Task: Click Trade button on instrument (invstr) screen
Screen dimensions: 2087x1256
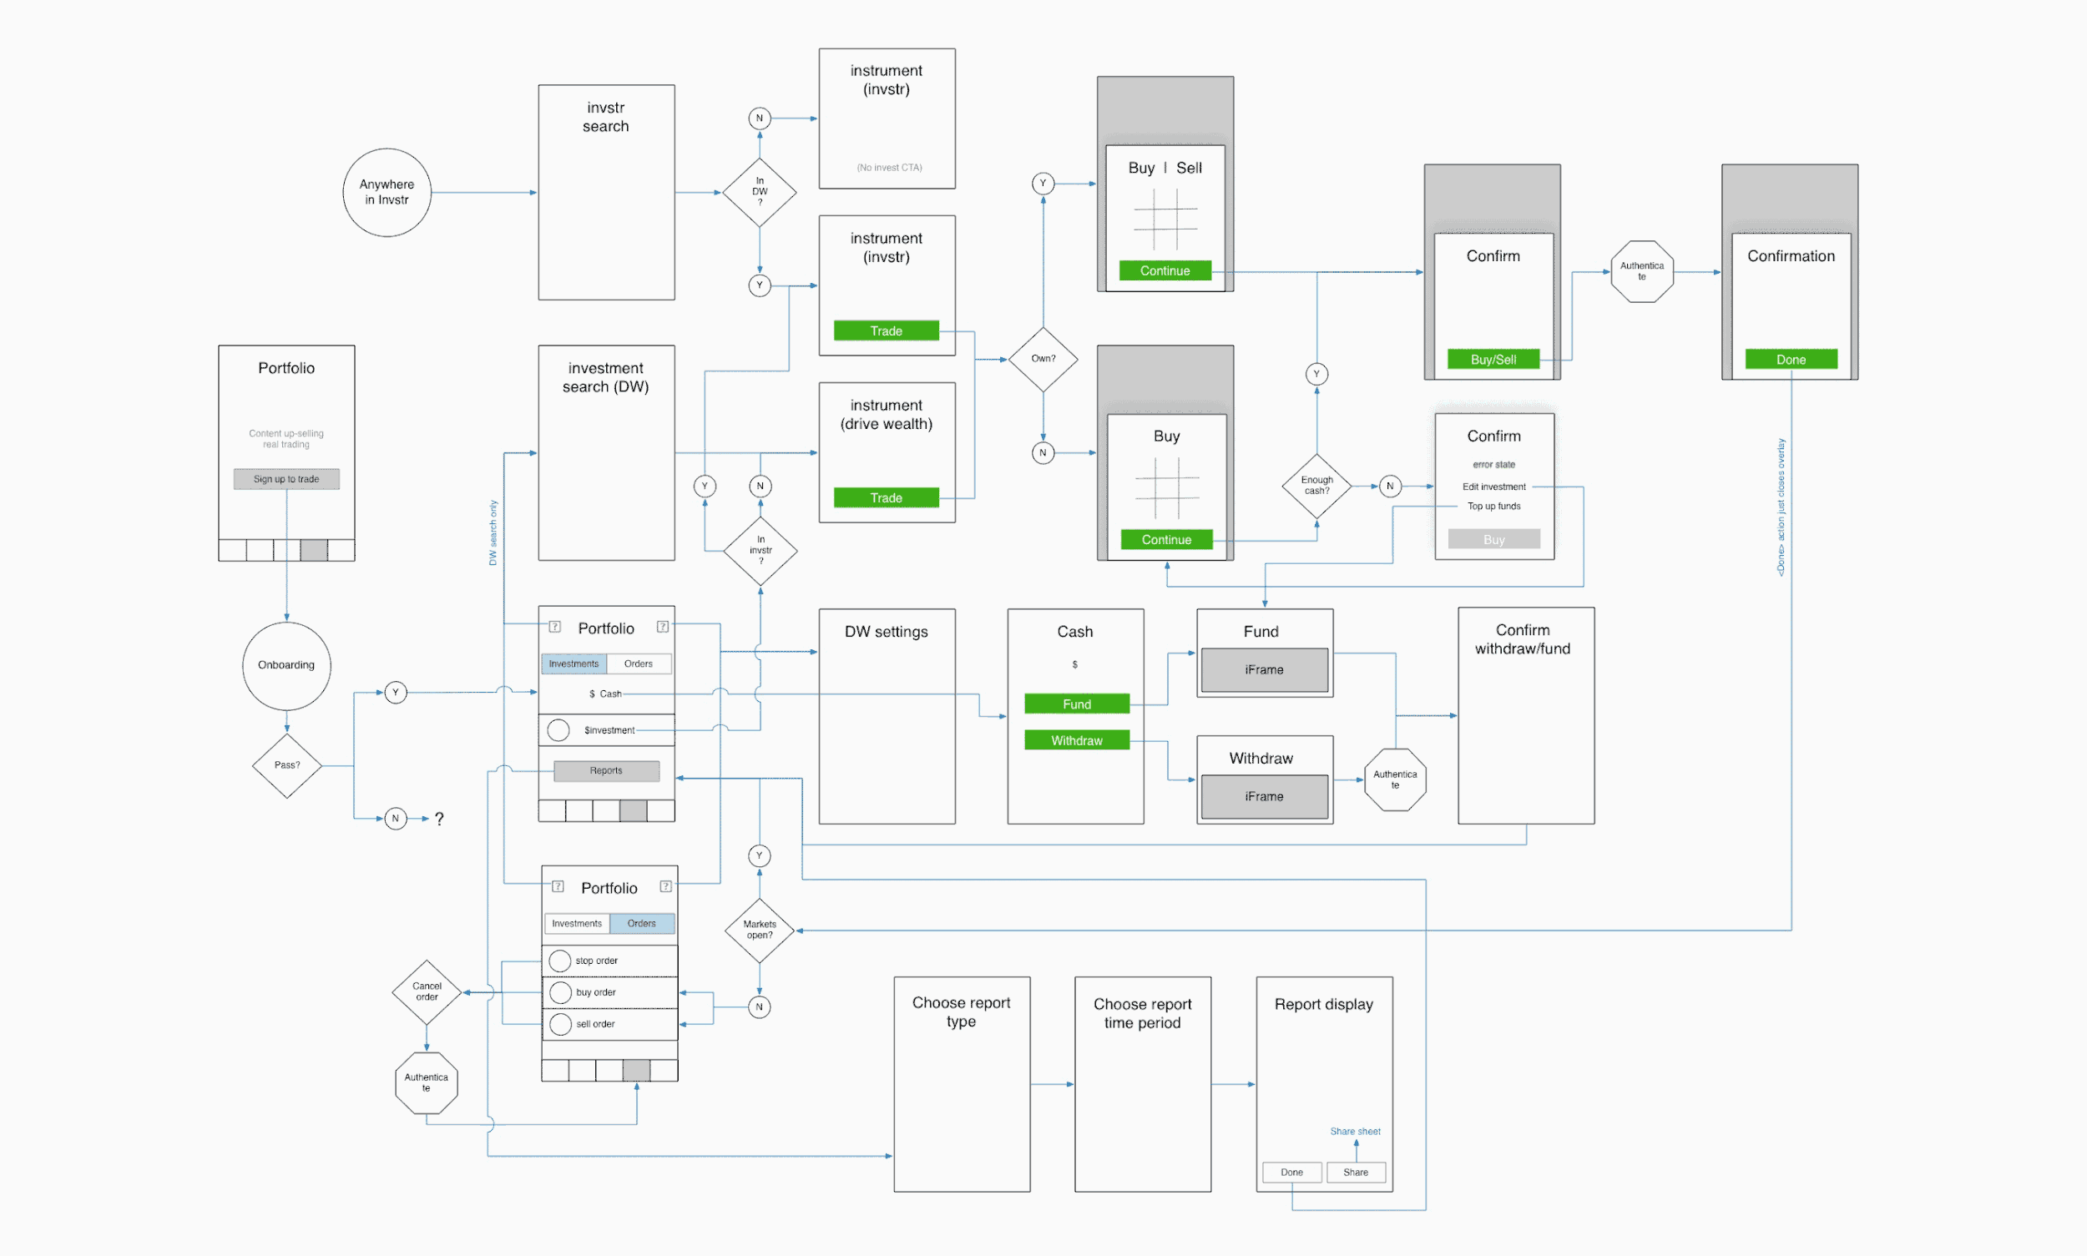Action: (x=887, y=331)
